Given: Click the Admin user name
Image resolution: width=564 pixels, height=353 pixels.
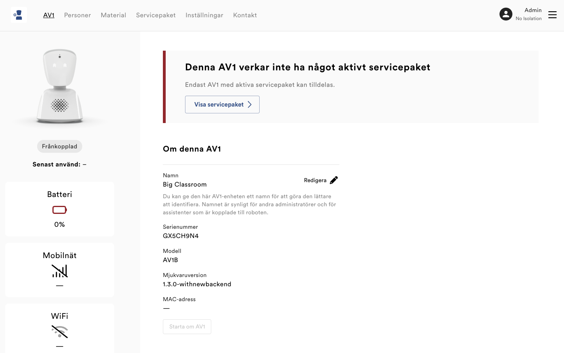Looking at the screenshot, I should point(533,10).
